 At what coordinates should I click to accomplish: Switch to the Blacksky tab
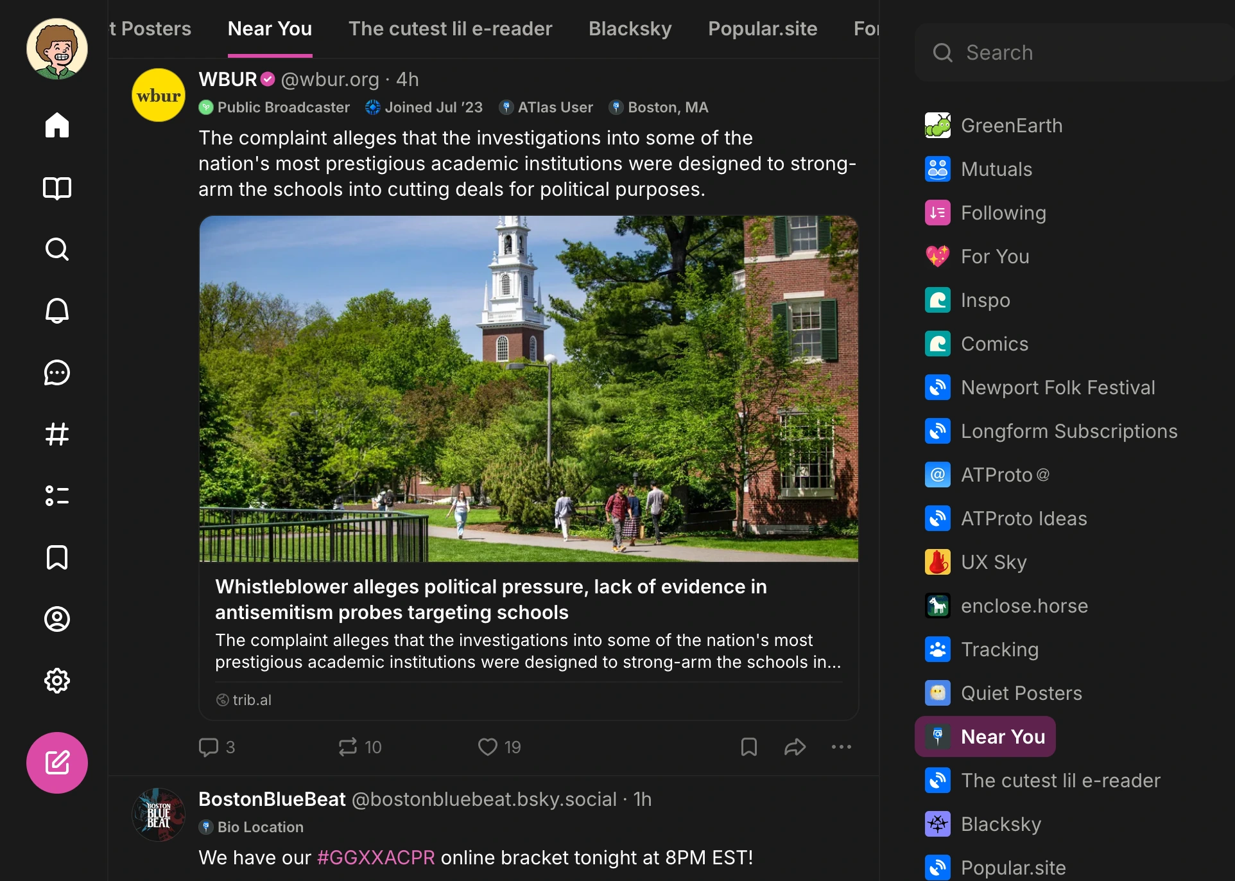(x=630, y=29)
